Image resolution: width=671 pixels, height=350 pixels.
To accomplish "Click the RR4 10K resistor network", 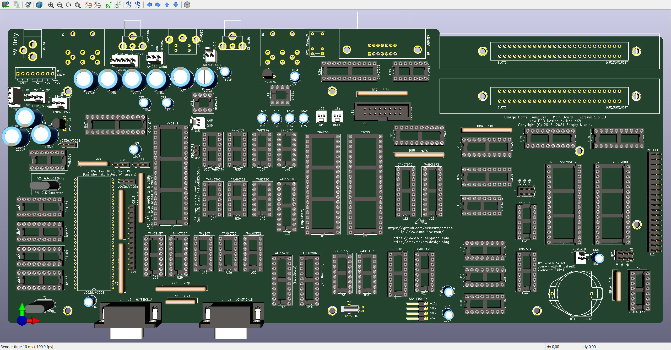I will (486, 130).
